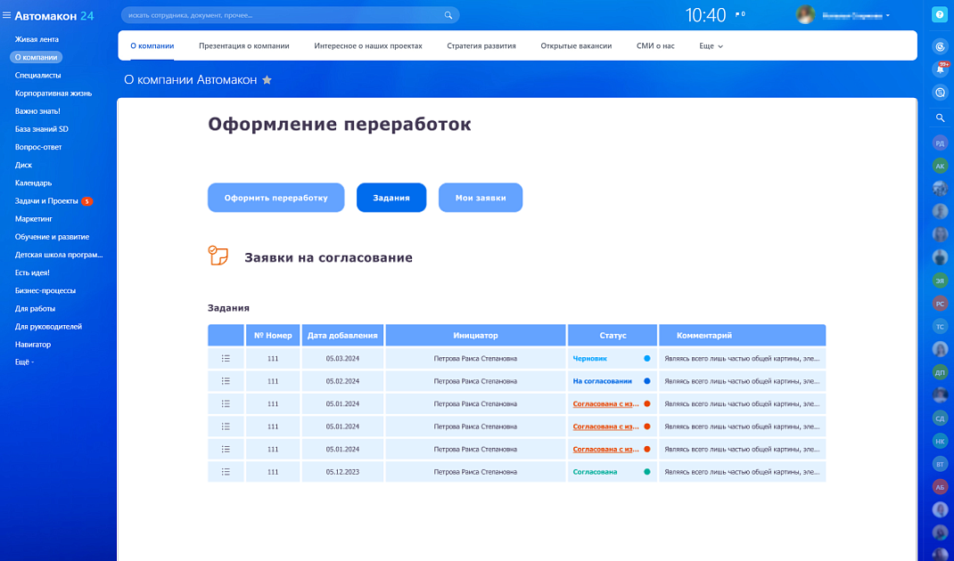Open the help question-mark icon
This screenshot has height=561, width=954.
point(939,15)
